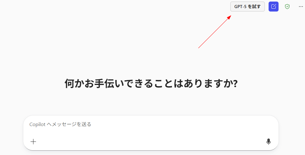The height and width of the screenshot is (155, 305).
Task: Click the message placeholder text to begin typing
Action: (60, 124)
